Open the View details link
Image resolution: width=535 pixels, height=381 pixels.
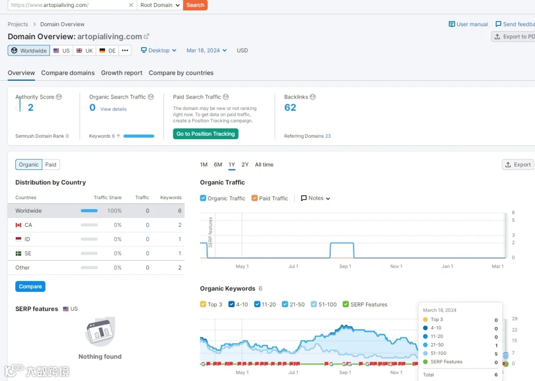(x=113, y=109)
